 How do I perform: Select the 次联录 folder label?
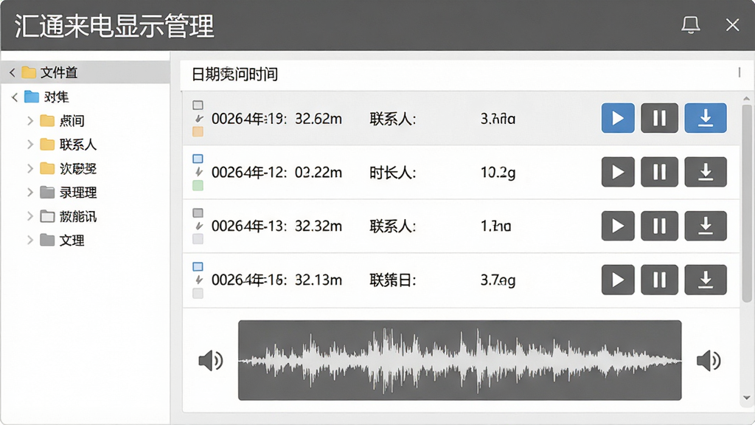78,169
